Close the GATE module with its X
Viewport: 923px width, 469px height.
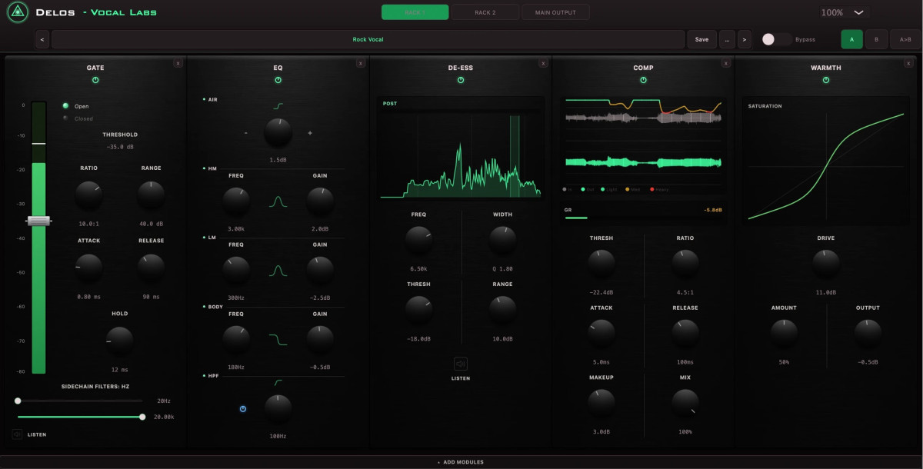tap(178, 63)
